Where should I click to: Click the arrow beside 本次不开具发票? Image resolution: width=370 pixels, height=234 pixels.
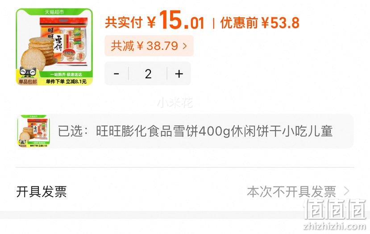pyautogui.click(x=346, y=191)
